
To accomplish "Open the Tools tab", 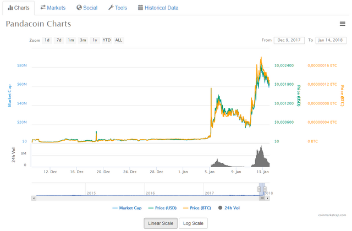I will coord(118,8).
